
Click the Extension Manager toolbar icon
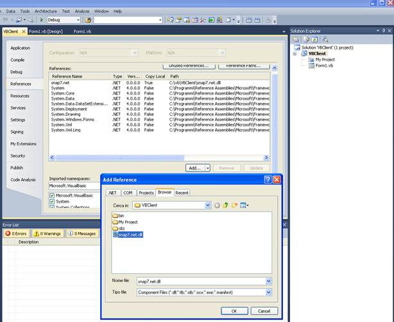click(x=219, y=20)
